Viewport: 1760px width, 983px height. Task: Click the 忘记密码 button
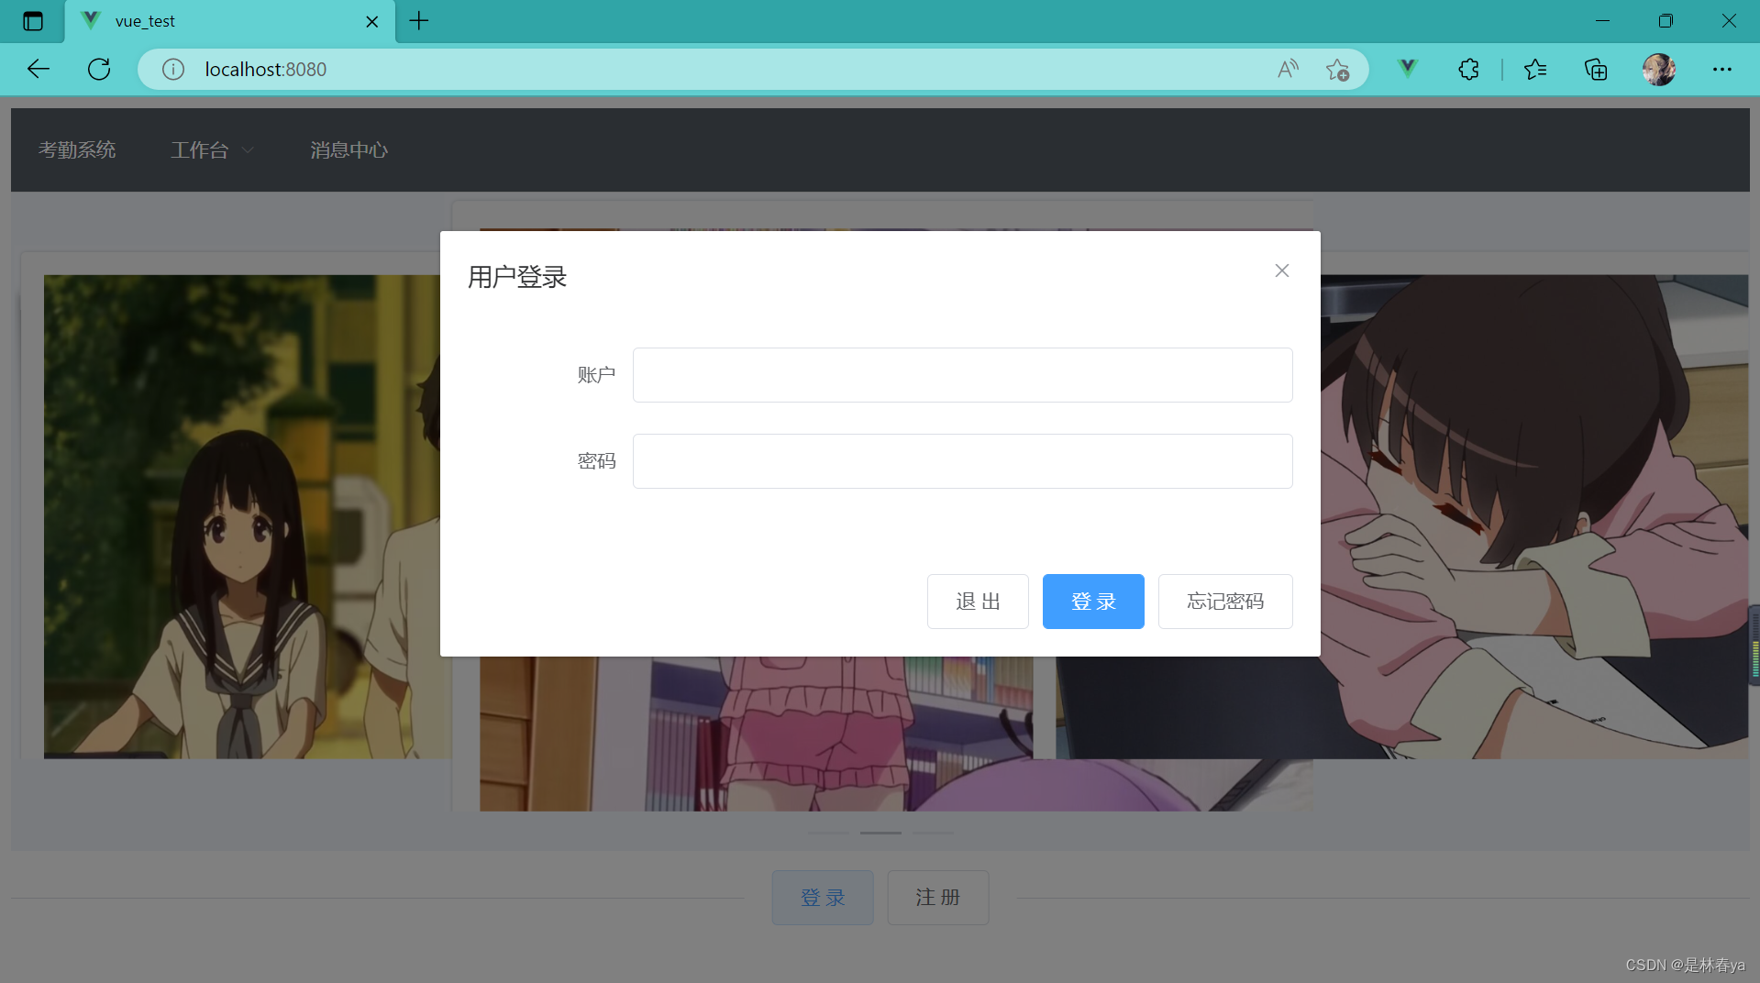1225,601
